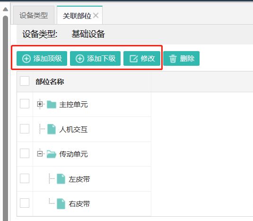The image size is (253, 221).
Task: Check the box for 主控单元 row
Action: tap(25, 104)
